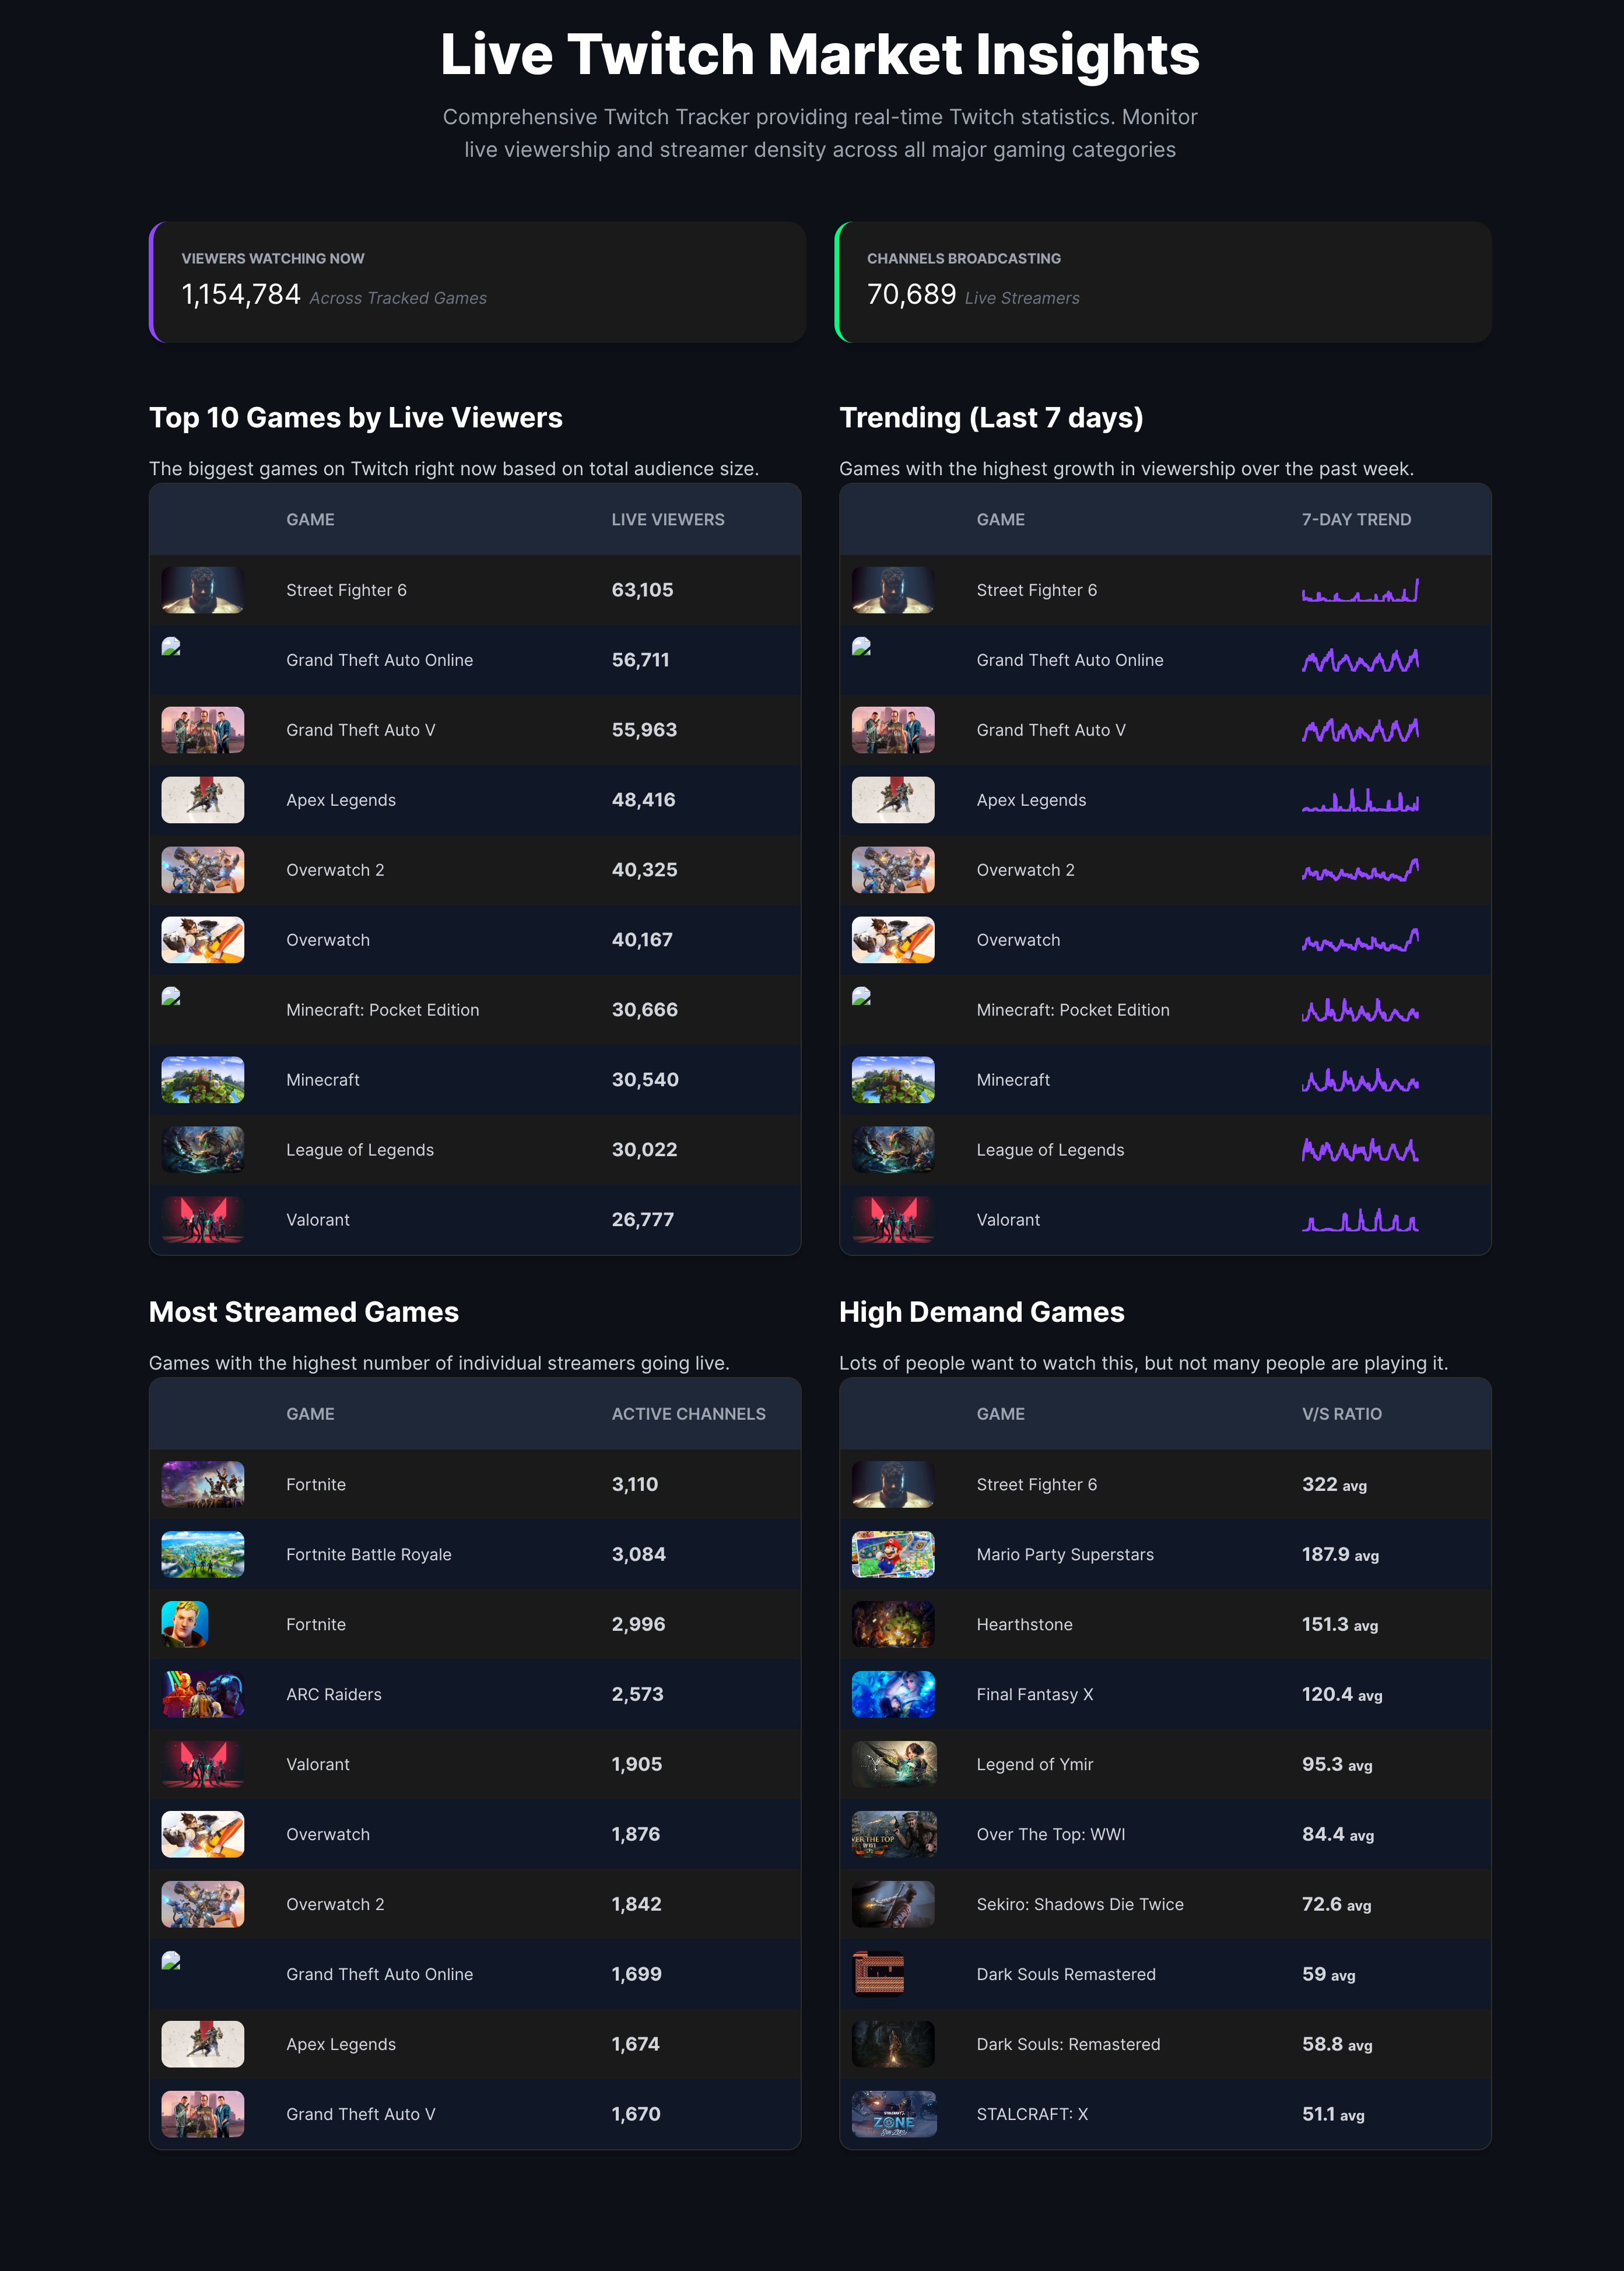Click the Hearthstone game thumbnail

click(x=892, y=1624)
